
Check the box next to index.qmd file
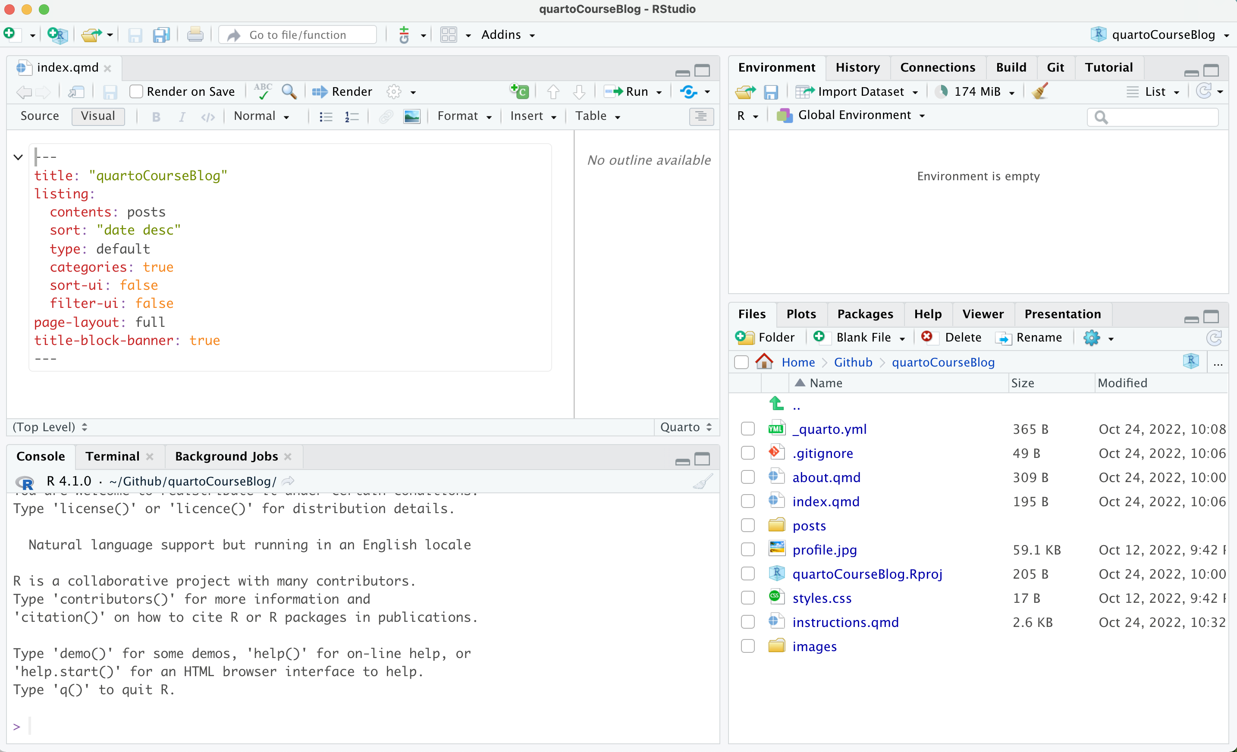pos(747,501)
